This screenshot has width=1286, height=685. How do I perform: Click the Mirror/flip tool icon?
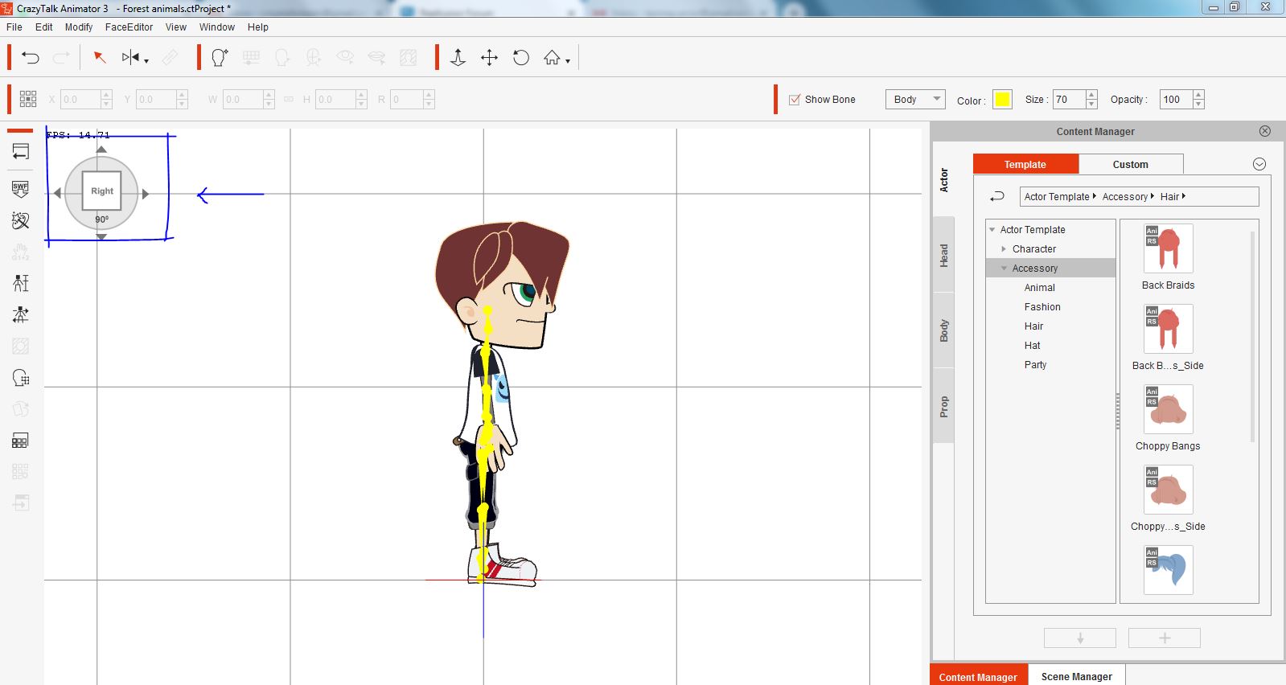point(130,58)
